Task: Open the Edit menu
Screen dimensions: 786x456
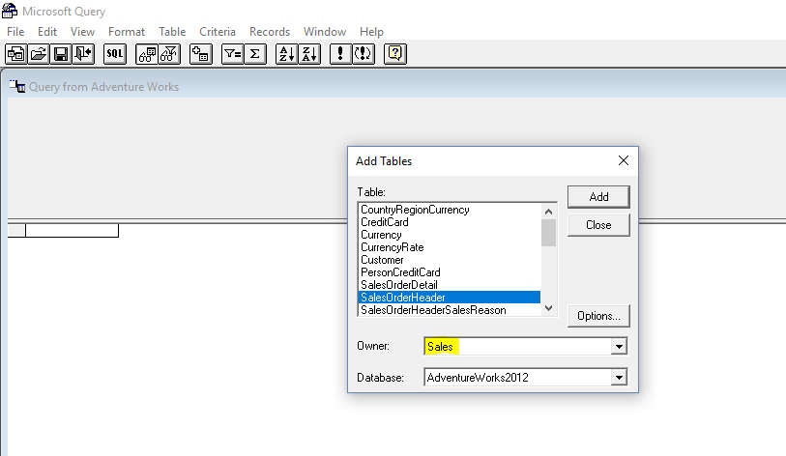Action: (47, 32)
